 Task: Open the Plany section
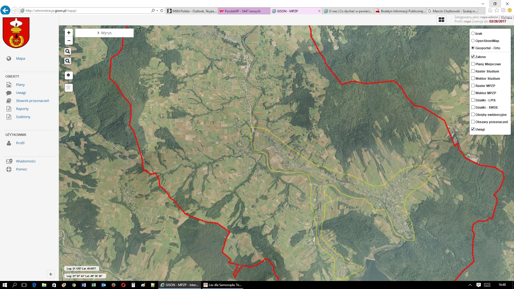(x=20, y=85)
